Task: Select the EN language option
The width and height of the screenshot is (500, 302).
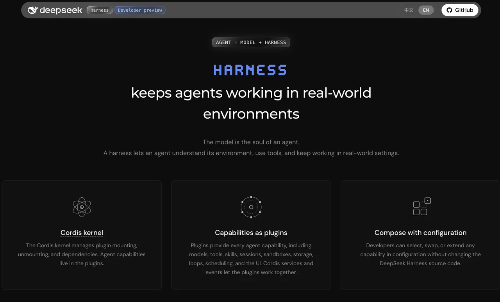Action: 426,10
